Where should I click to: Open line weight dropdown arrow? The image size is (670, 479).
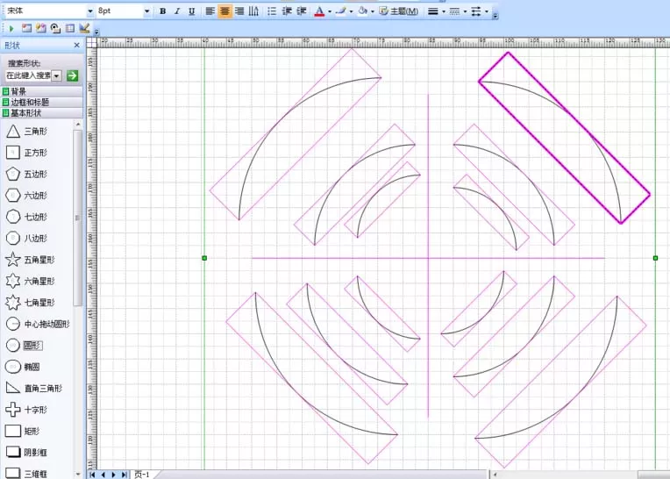[x=444, y=11]
